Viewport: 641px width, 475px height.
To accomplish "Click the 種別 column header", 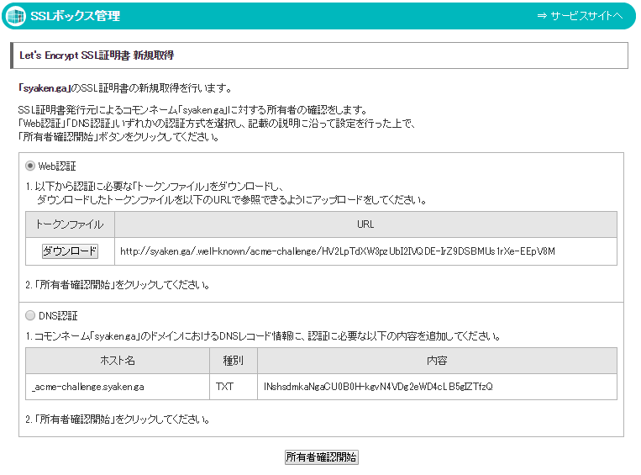I will pos(234,361).
